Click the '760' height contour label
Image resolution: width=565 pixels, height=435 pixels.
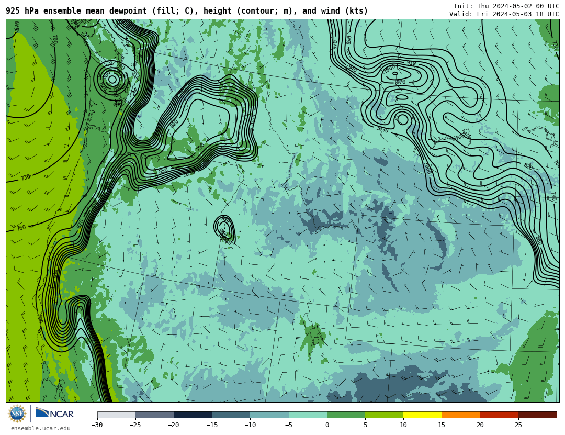coord(21,228)
